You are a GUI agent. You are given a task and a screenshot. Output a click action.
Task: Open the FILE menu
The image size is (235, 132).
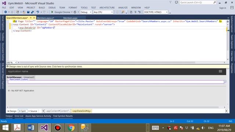click(x=4, y=7)
